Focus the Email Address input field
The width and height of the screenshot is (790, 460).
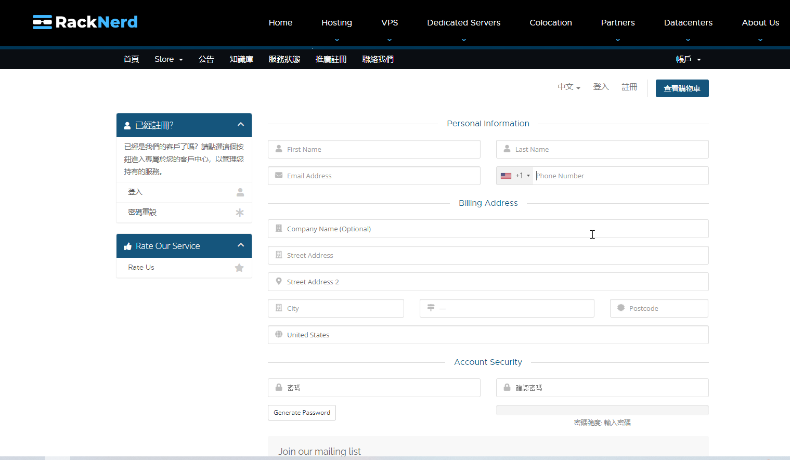pyautogui.click(x=374, y=176)
